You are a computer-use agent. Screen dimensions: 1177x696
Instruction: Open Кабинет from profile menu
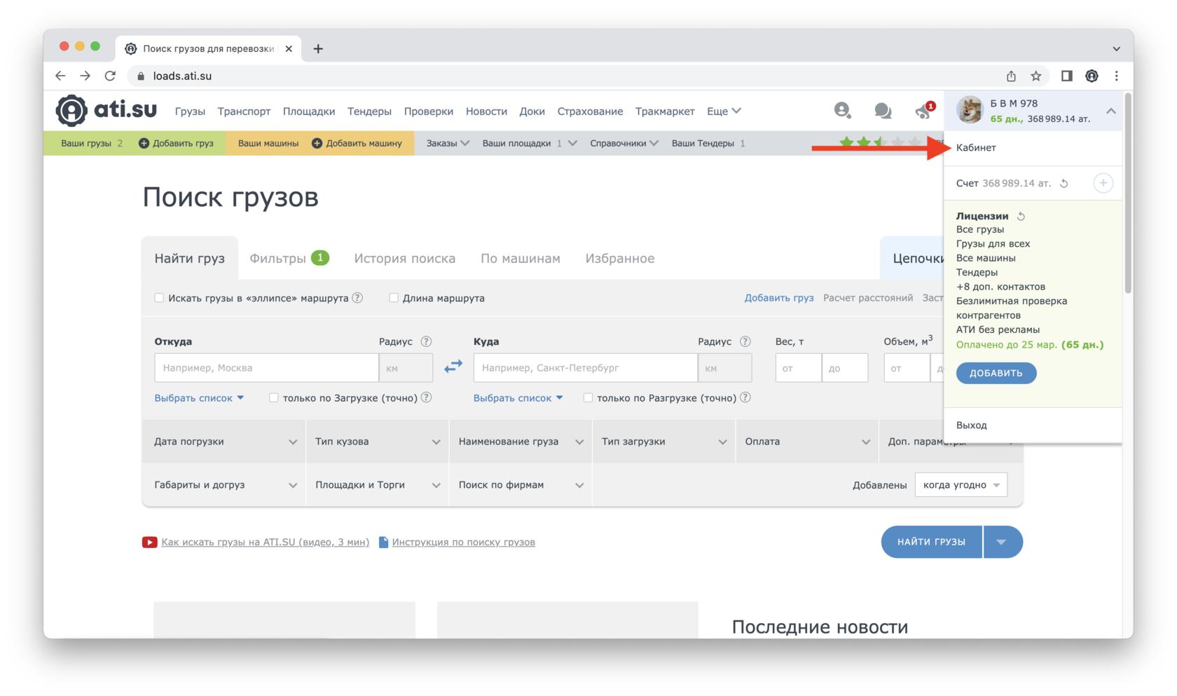tap(976, 147)
